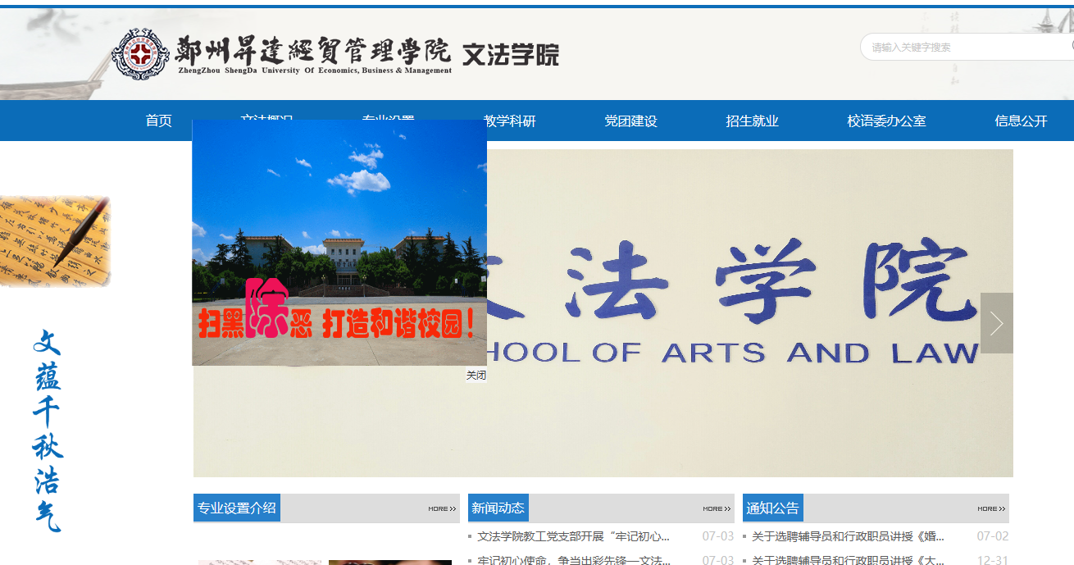Click the 扫黑除恶 floating campus image
This screenshot has height=565, width=1074.
click(339, 242)
